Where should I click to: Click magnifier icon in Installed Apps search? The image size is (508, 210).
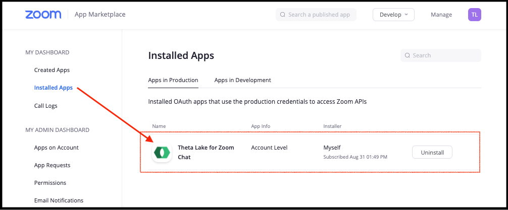[x=407, y=55]
